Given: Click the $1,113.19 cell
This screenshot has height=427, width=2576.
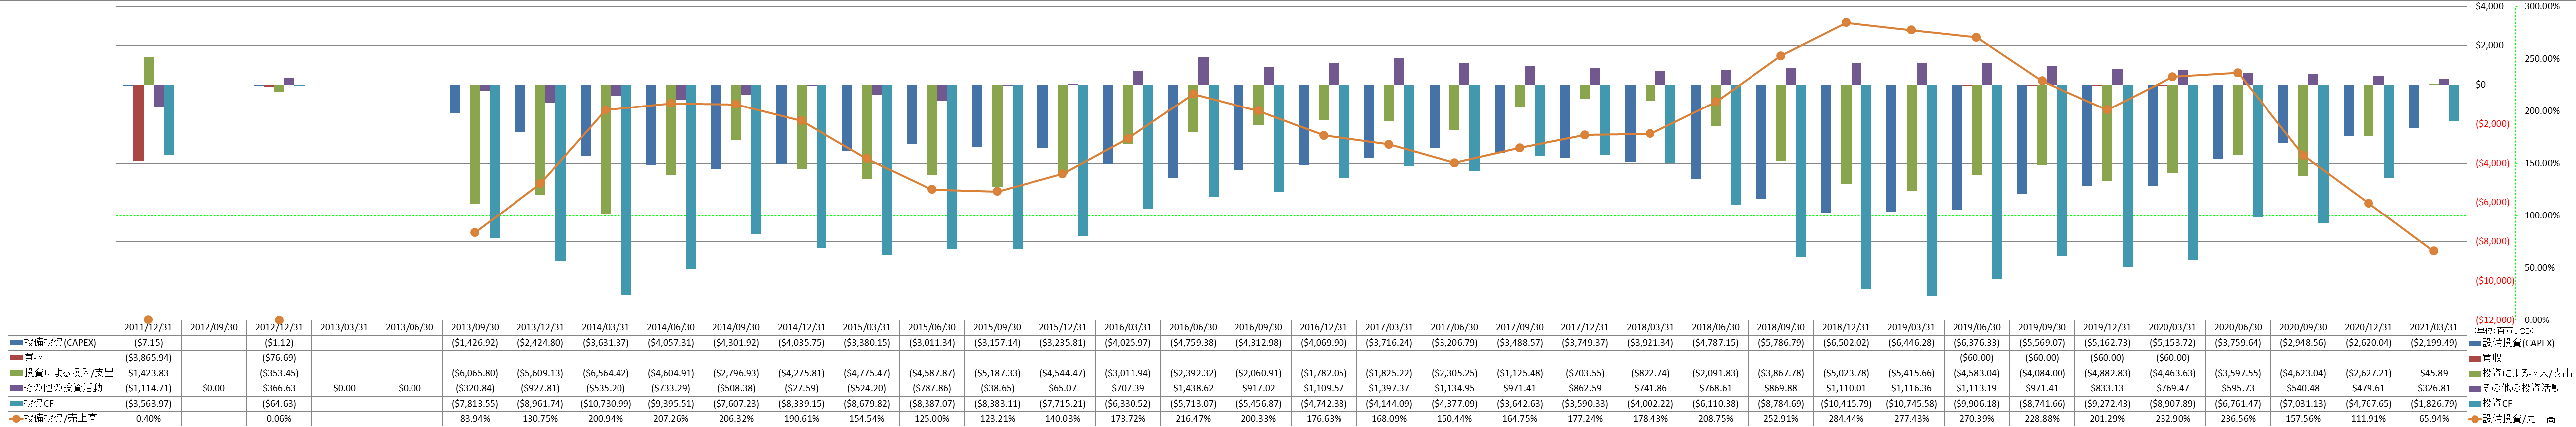Looking at the screenshot, I should click(x=1976, y=388).
